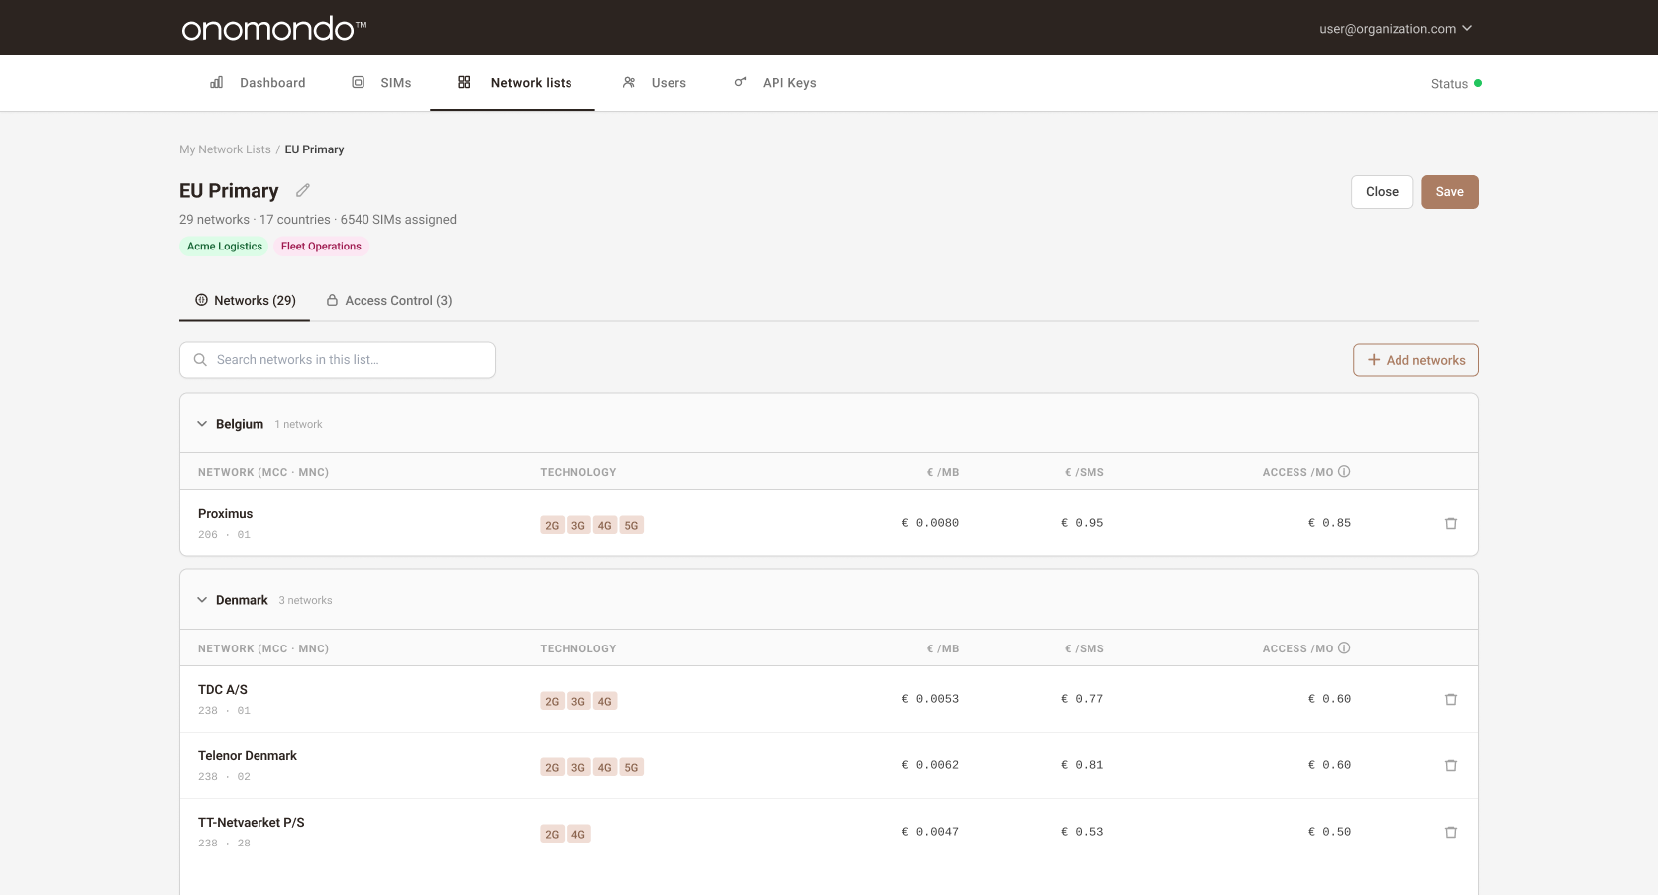Click the network search input field

coord(337,359)
